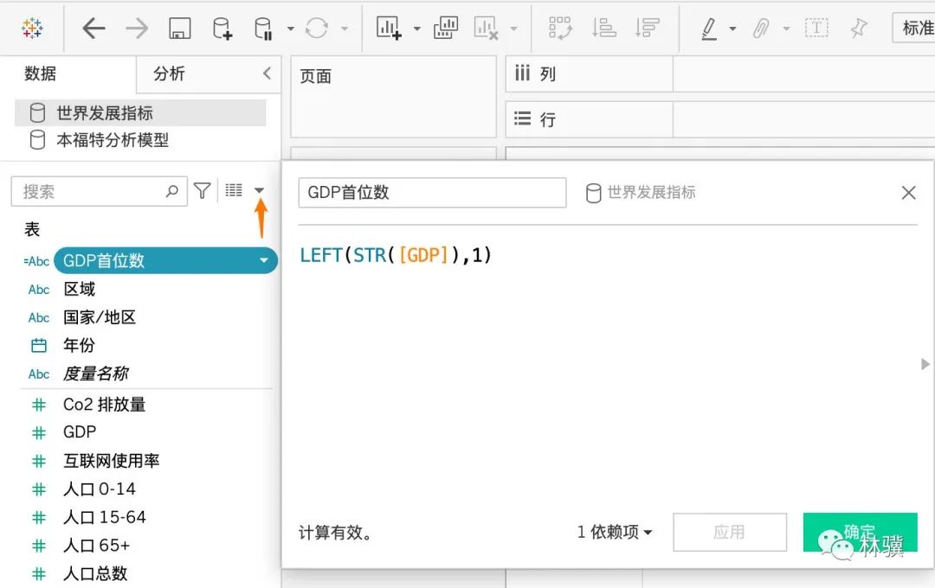Select the GDP首位数 calculated field
The height and width of the screenshot is (588, 935).
pyautogui.click(x=165, y=260)
